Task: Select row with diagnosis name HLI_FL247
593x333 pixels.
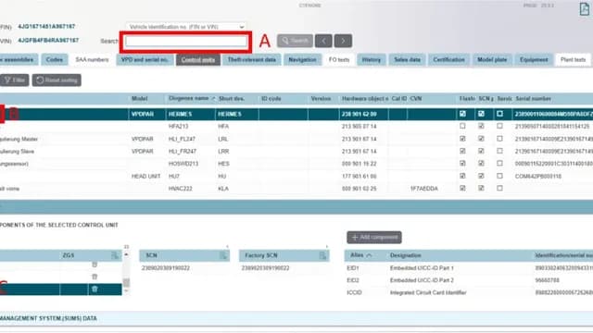Action: [296, 139]
